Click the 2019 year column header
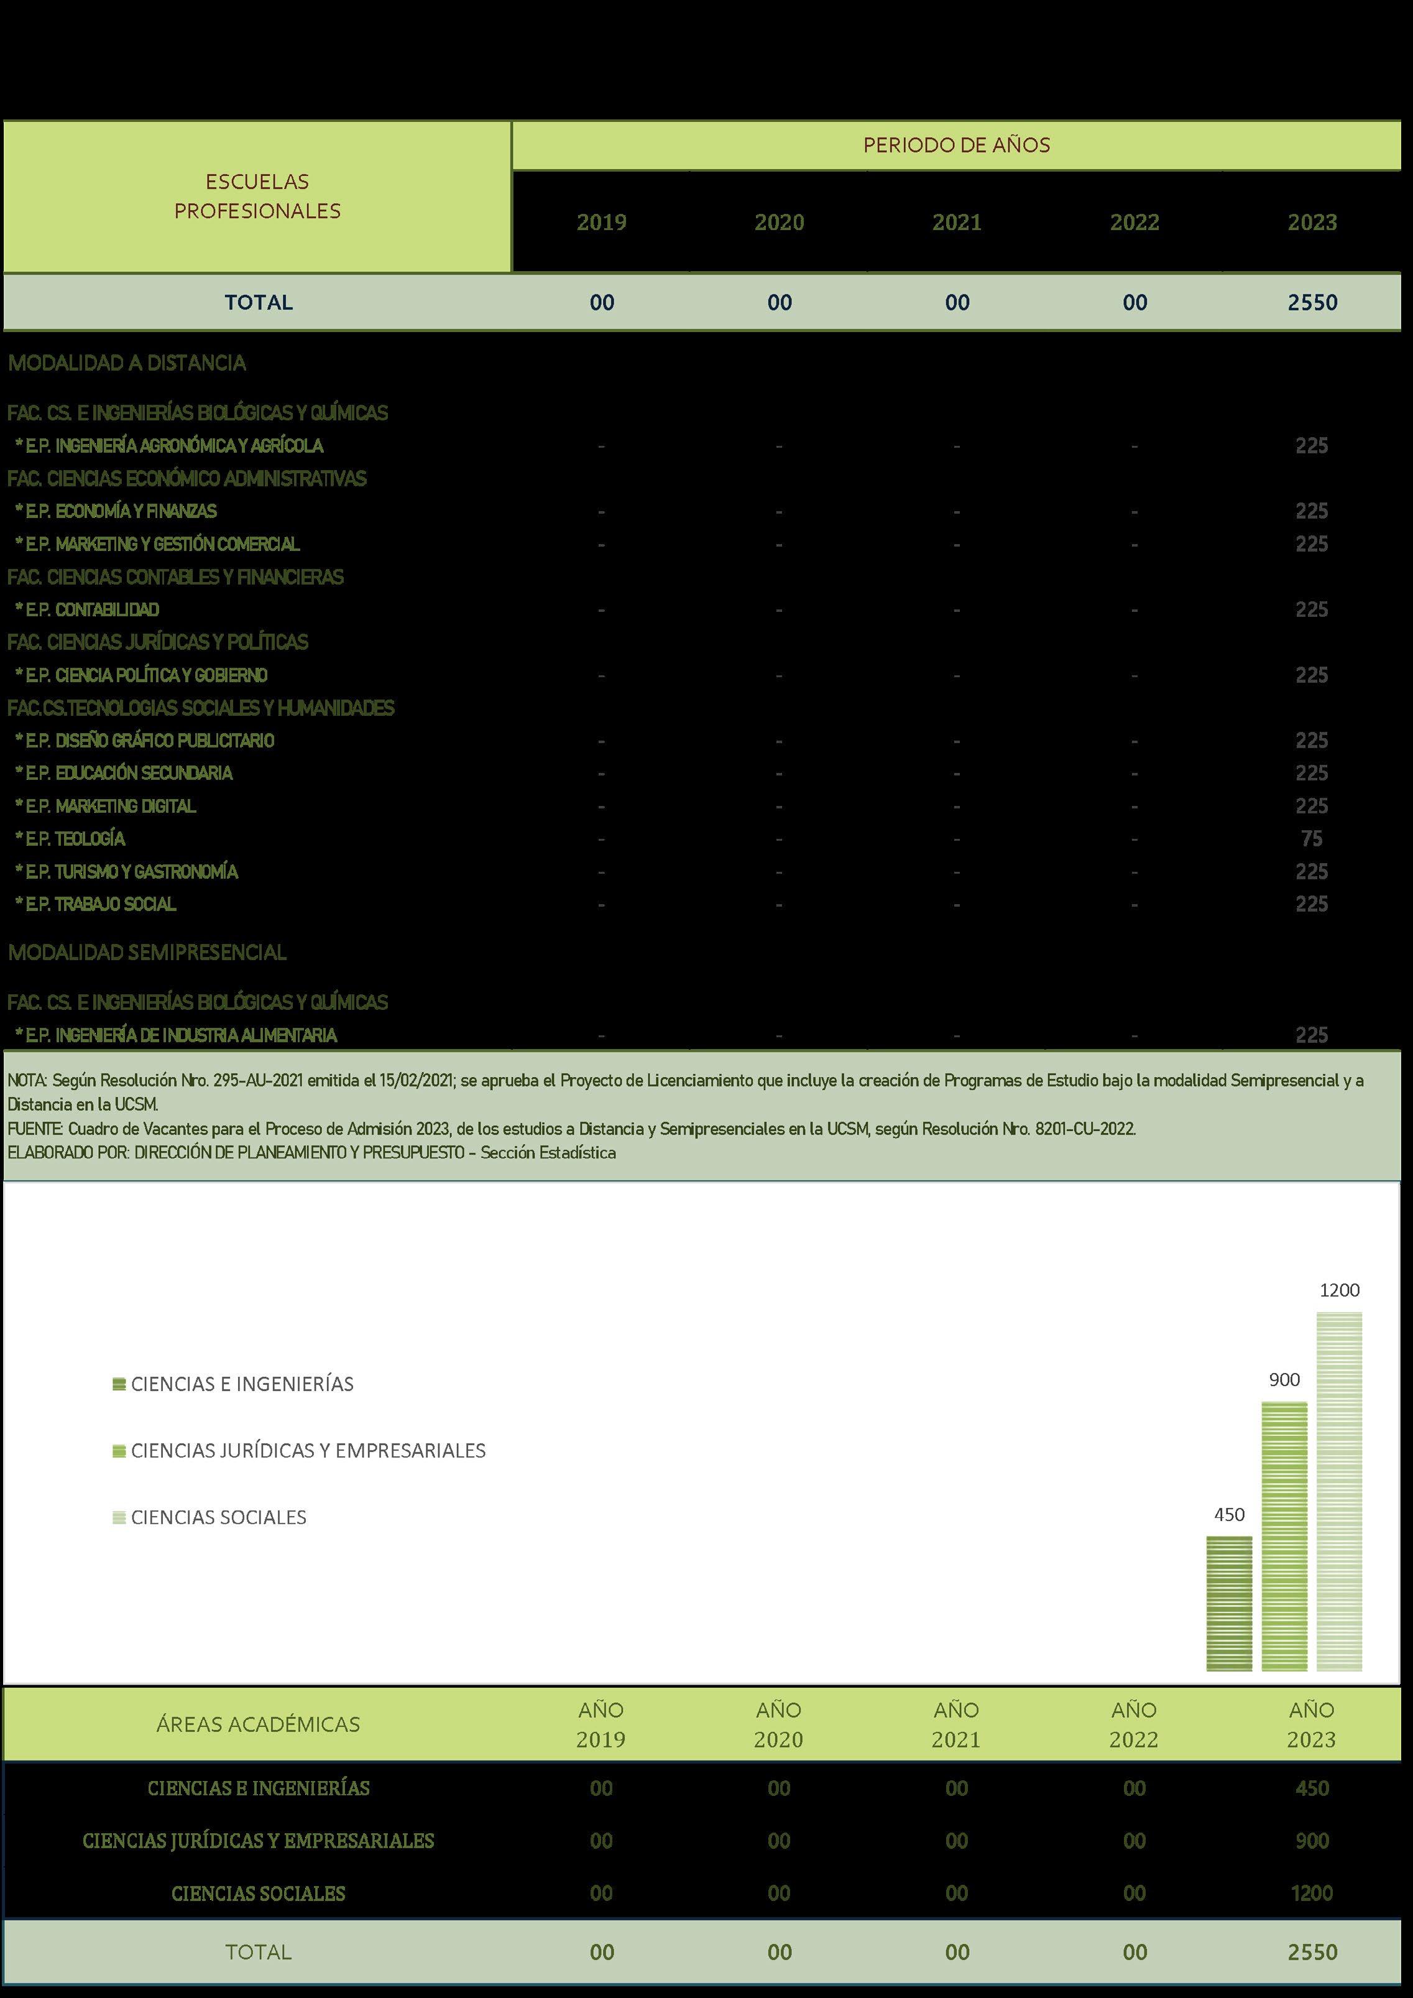1413x1998 pixels. [601, 223]
